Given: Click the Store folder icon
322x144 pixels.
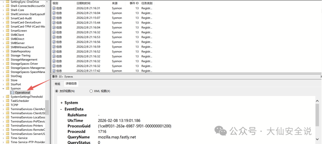Looking at the screenshot, I should (7, 80).
